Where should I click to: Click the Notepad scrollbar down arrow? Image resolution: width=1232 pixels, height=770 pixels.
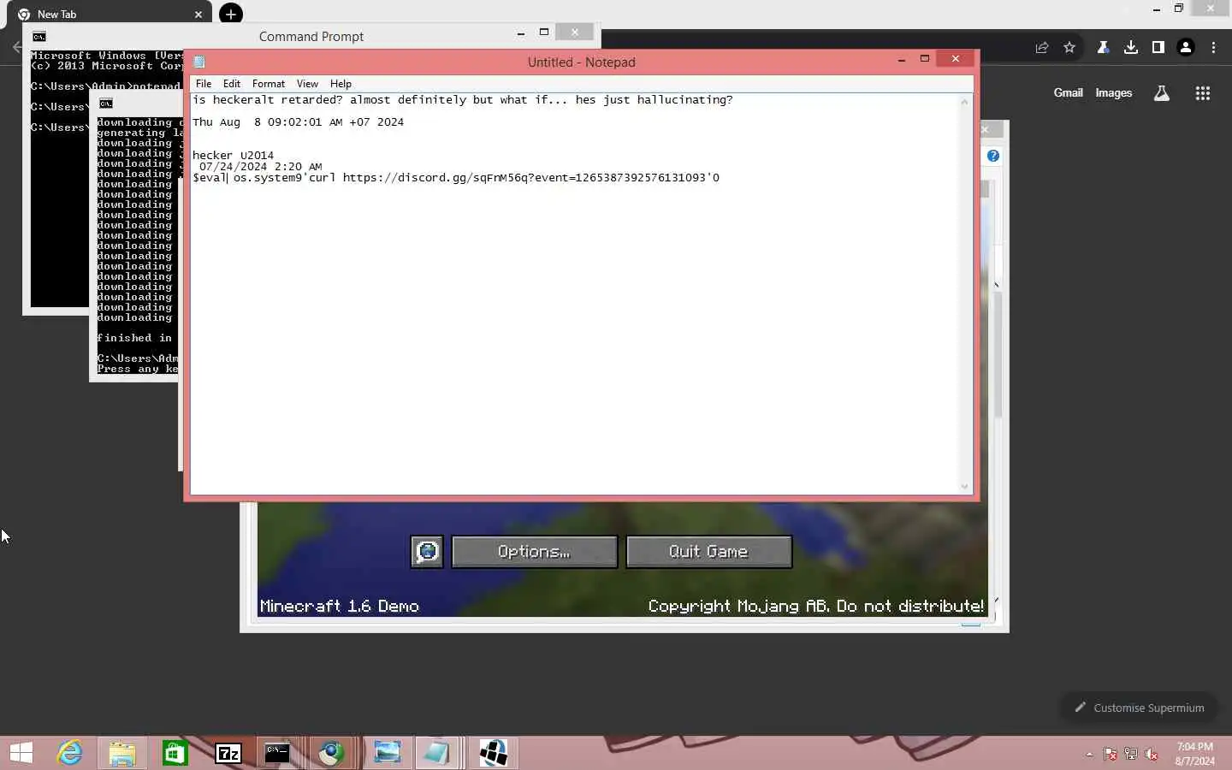pyautogui.click(x=964, y=487)
